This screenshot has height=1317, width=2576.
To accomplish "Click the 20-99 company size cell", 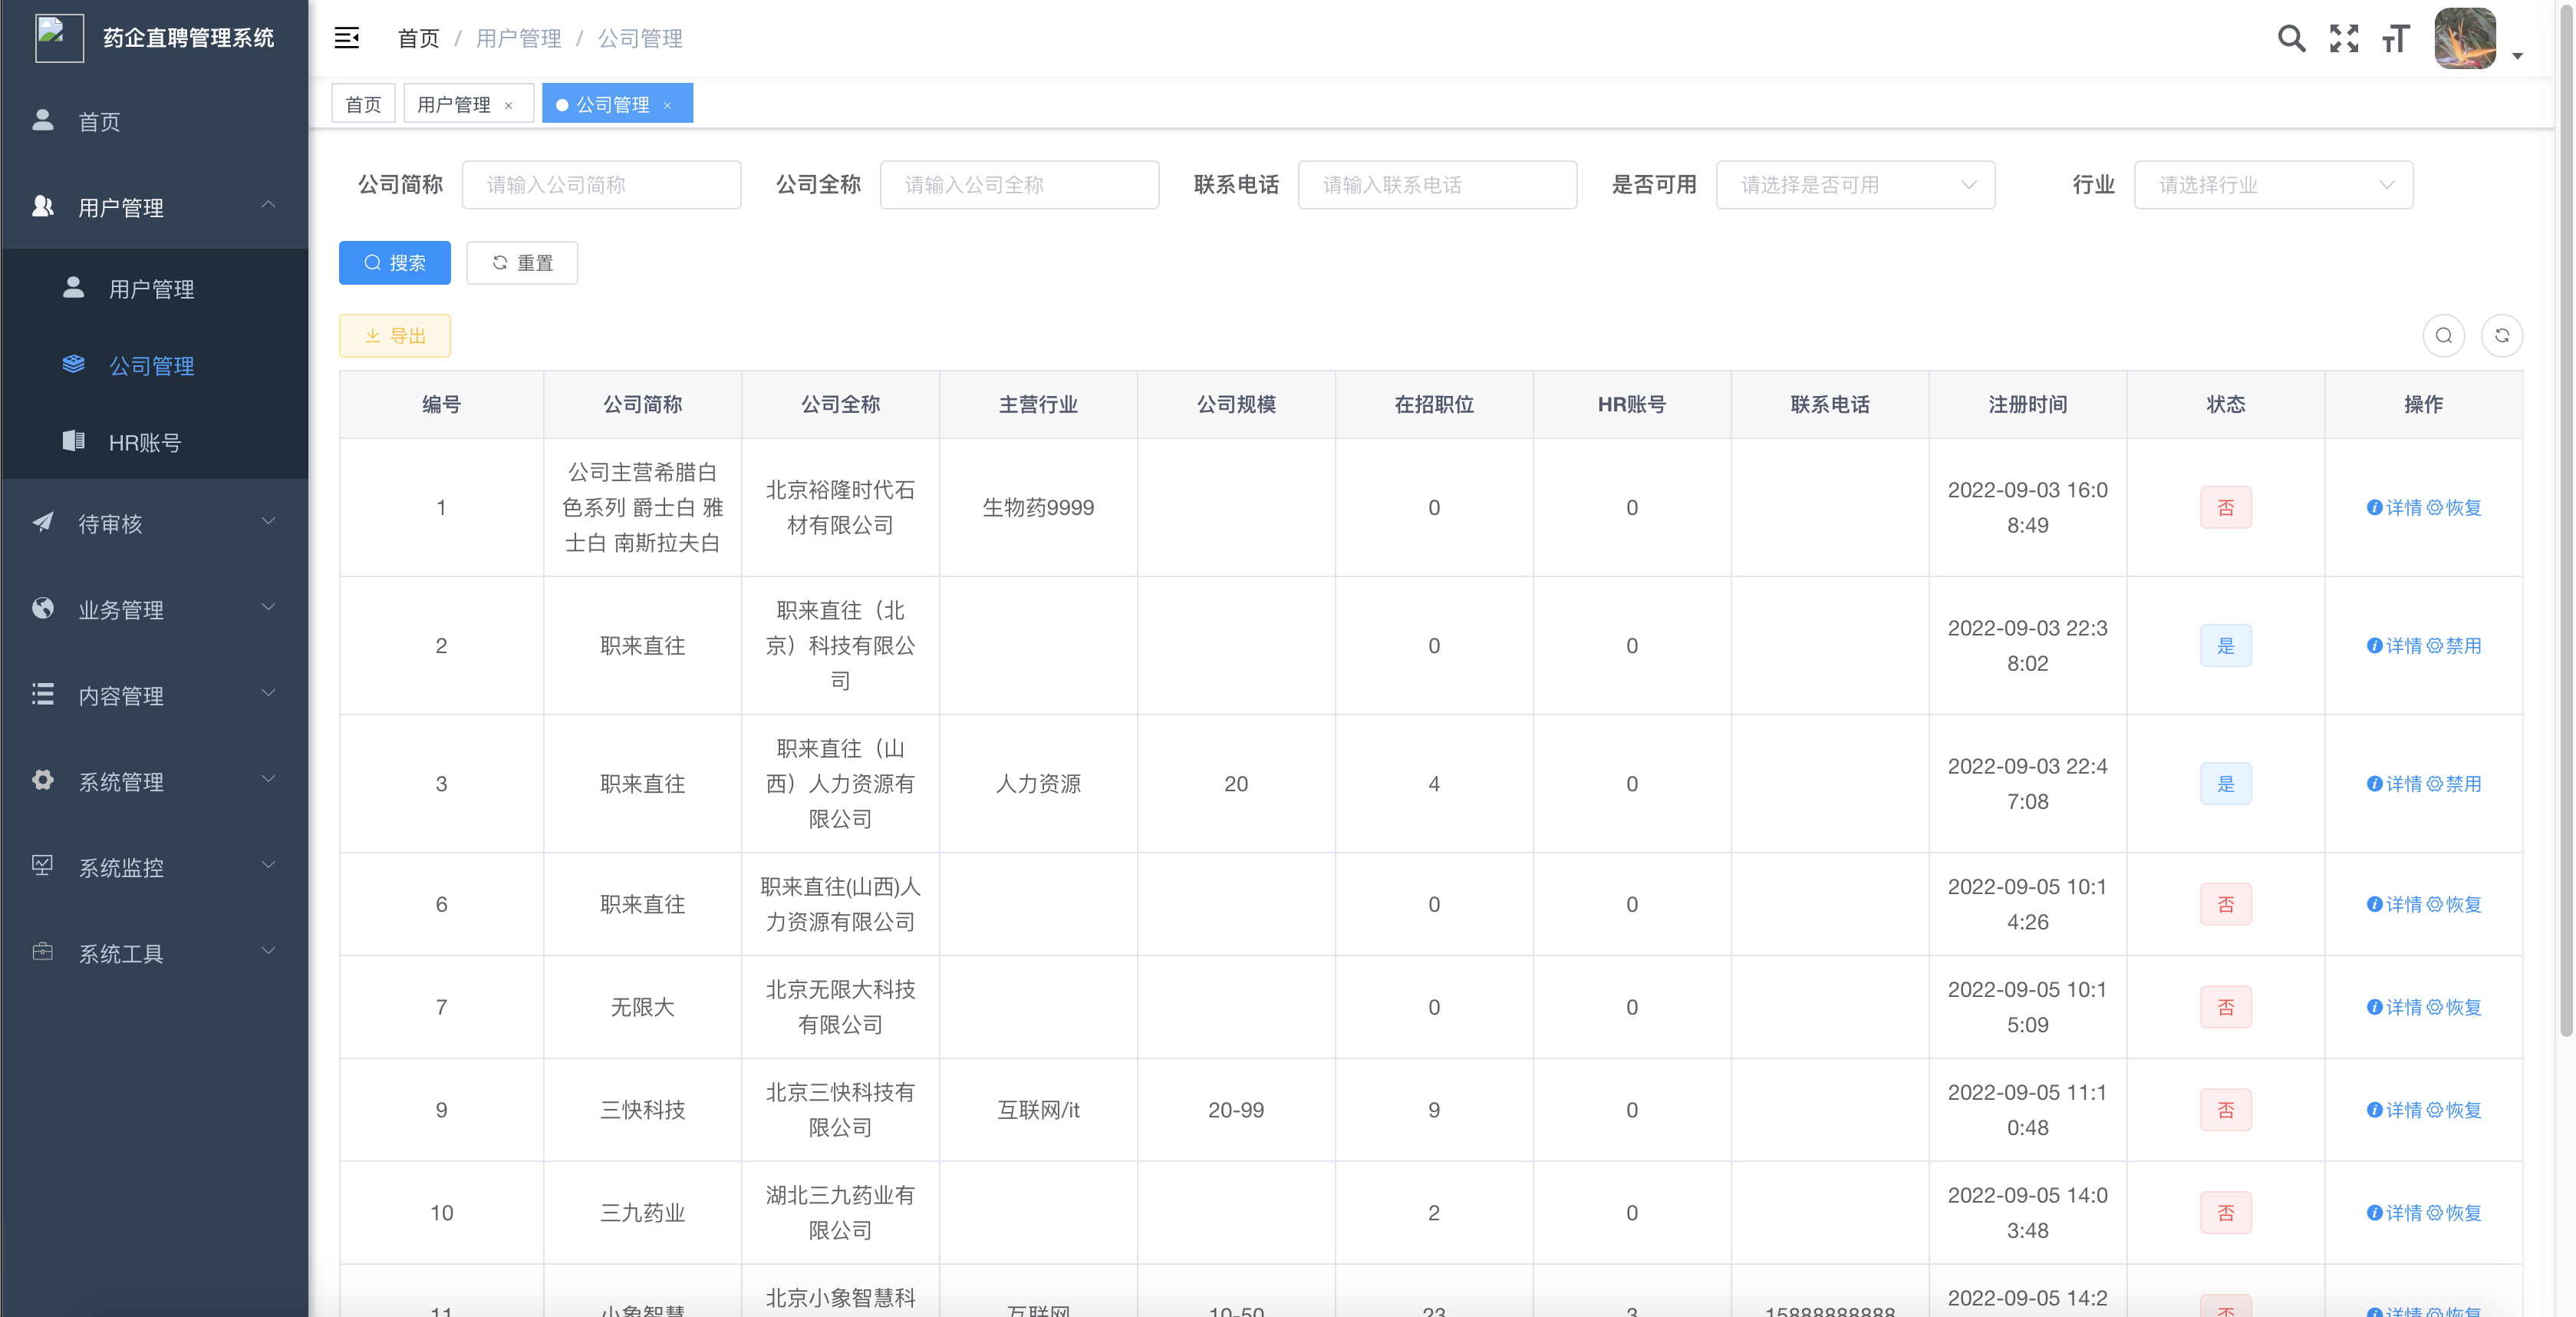I will click(1236, 1111).
